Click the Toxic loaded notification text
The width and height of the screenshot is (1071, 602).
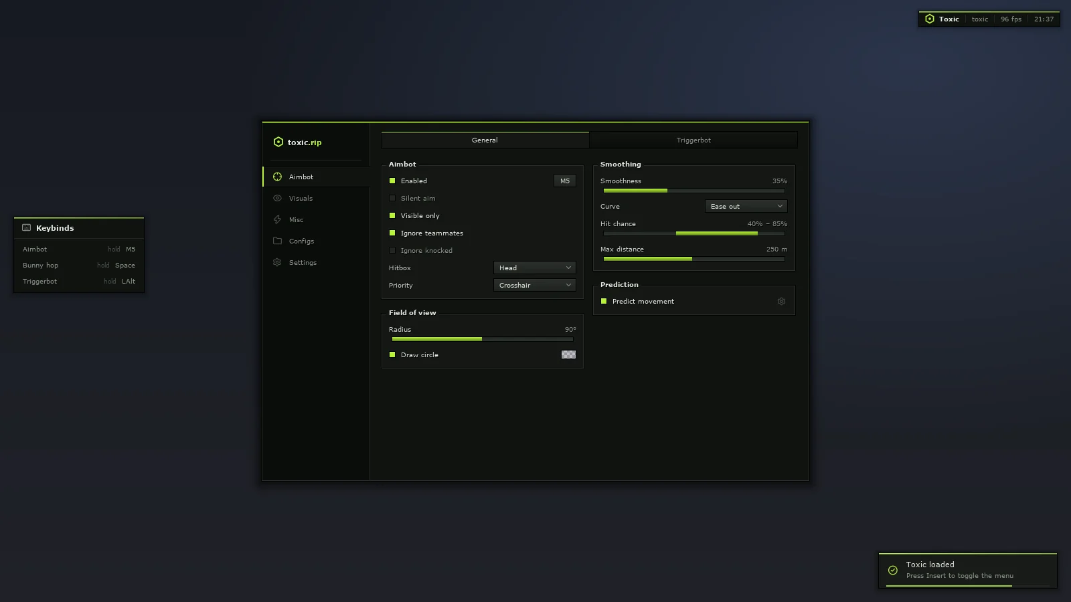click(930, 565)
